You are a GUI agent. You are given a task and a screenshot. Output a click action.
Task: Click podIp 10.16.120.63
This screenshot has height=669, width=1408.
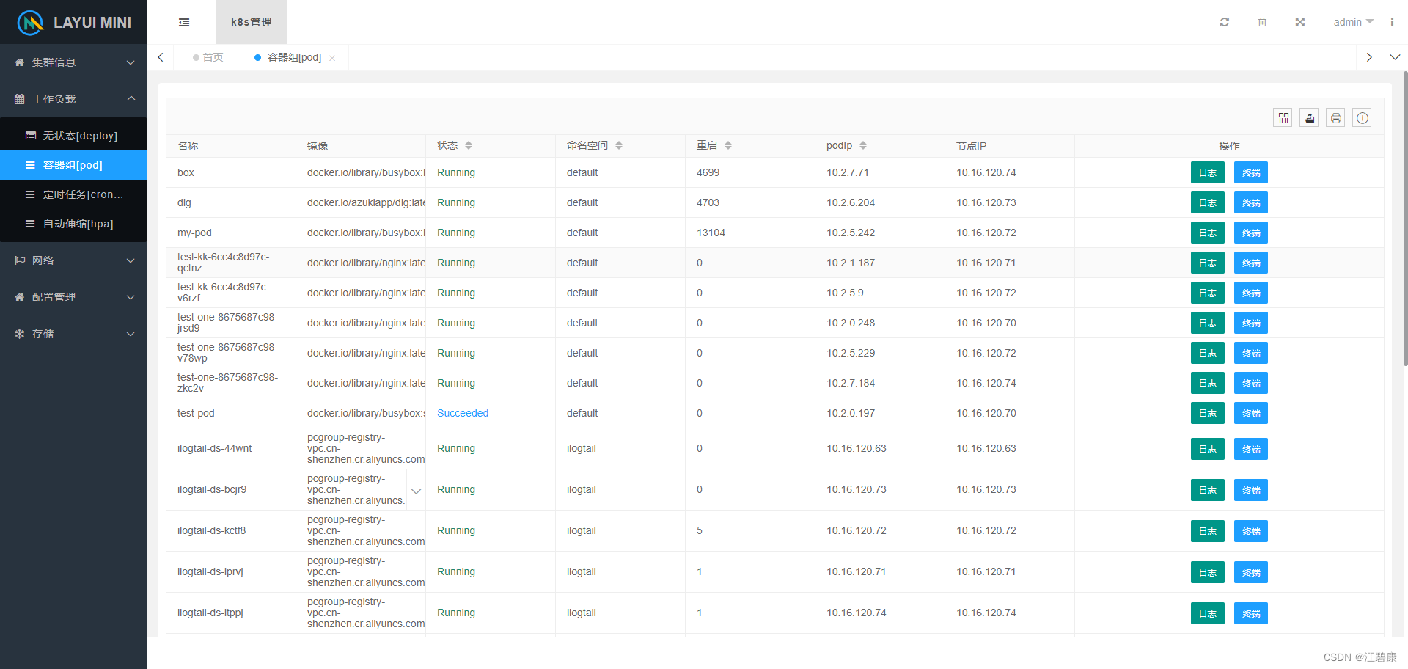click(x=857, y=448)
